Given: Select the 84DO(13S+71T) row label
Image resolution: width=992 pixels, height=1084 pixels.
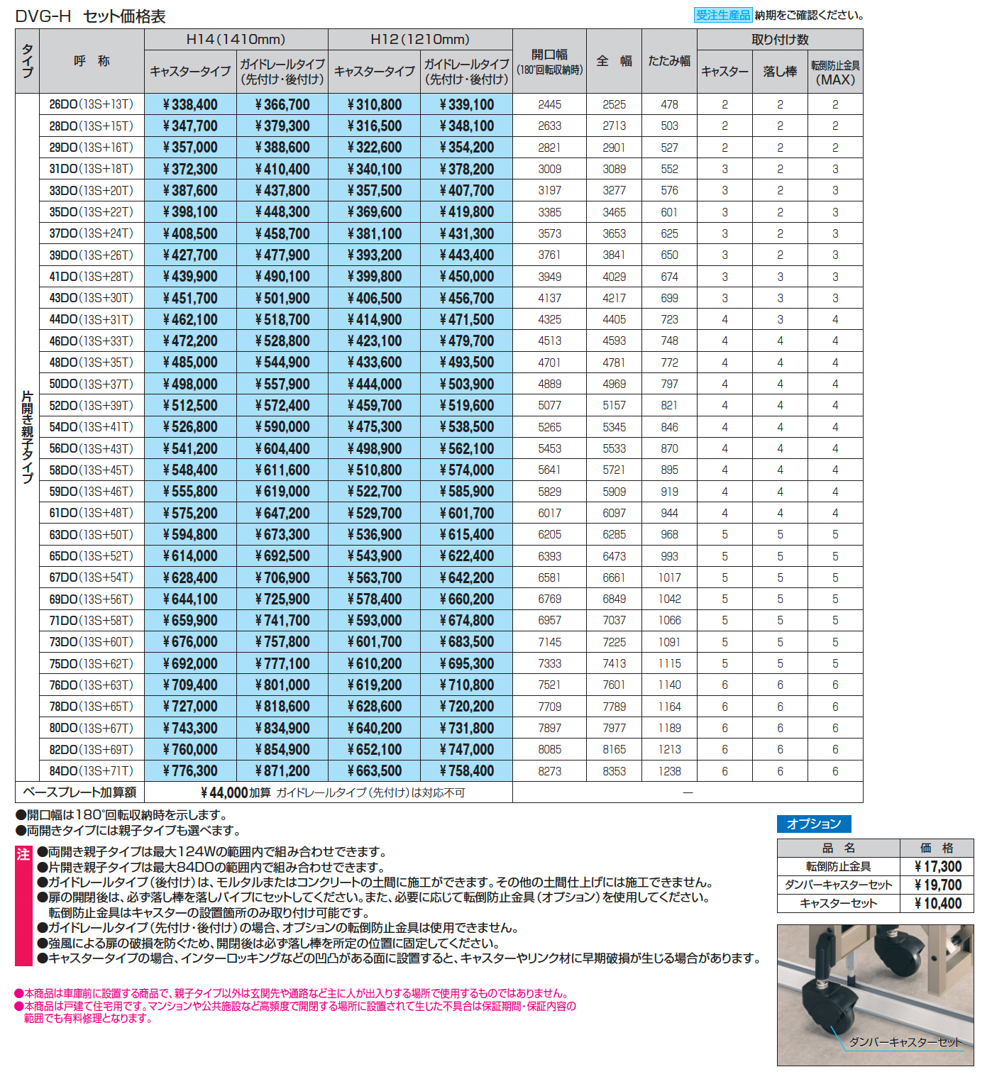Looking at the screenshot, I should pos(92,771).
